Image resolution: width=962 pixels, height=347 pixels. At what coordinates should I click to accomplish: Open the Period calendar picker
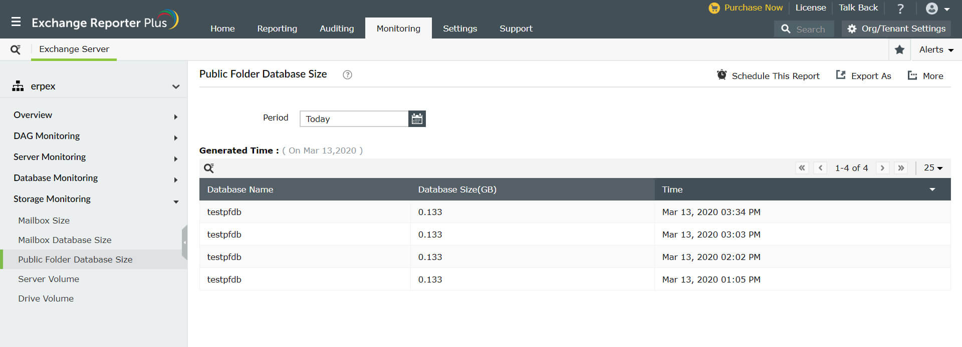[417, 118]
